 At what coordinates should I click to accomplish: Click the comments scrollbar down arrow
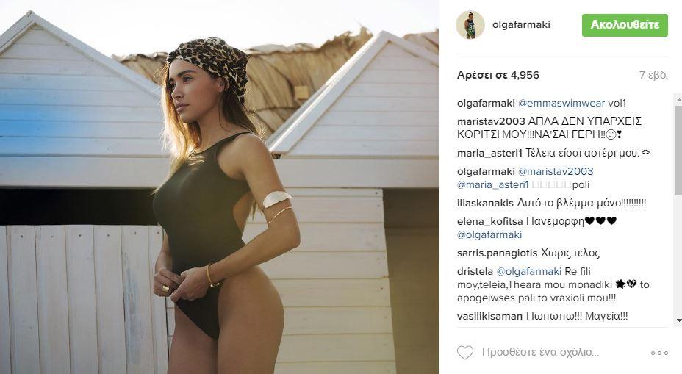[678, 320]
